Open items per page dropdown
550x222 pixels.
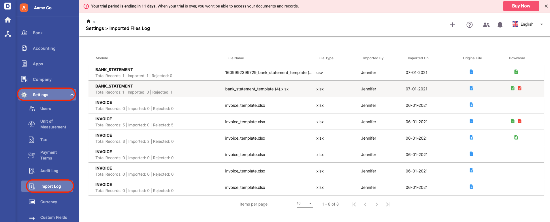click(x=305, y=203)
